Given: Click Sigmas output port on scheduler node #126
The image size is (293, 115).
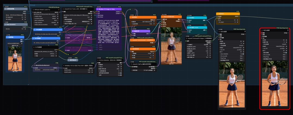Looking at the screenshot, I should click(x=155, y=52).
